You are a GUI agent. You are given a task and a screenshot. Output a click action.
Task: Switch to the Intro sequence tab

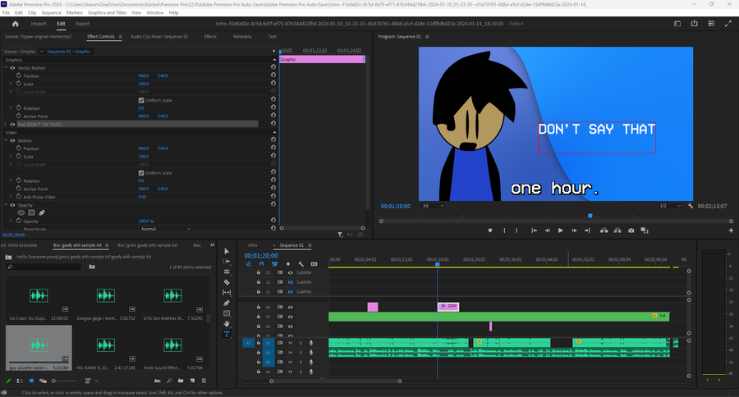click(x=253, y=245)
